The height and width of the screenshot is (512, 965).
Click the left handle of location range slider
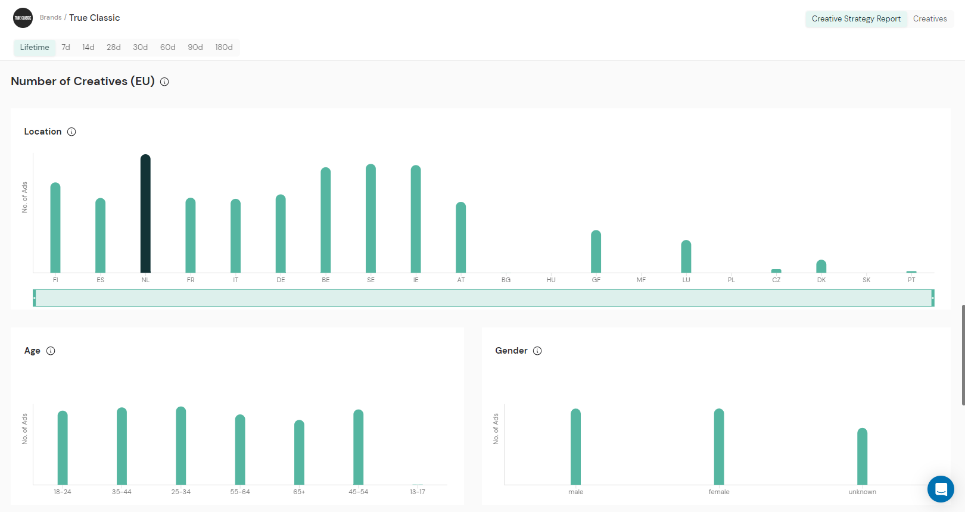point(35,298)
